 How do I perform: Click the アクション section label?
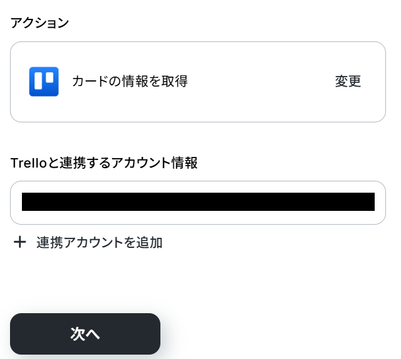(39, 23)
